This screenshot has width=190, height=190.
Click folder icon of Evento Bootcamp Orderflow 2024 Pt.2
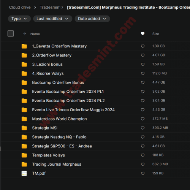click(24, 101)
